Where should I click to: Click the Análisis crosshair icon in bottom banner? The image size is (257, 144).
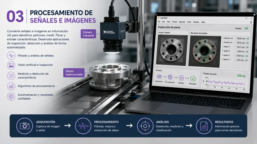click(x=145, y=126)
